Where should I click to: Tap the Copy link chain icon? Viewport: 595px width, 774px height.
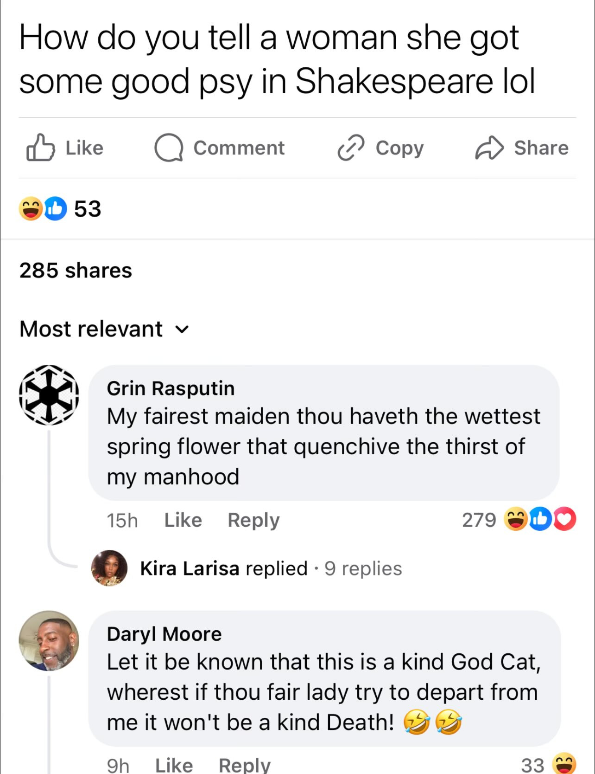351,148
